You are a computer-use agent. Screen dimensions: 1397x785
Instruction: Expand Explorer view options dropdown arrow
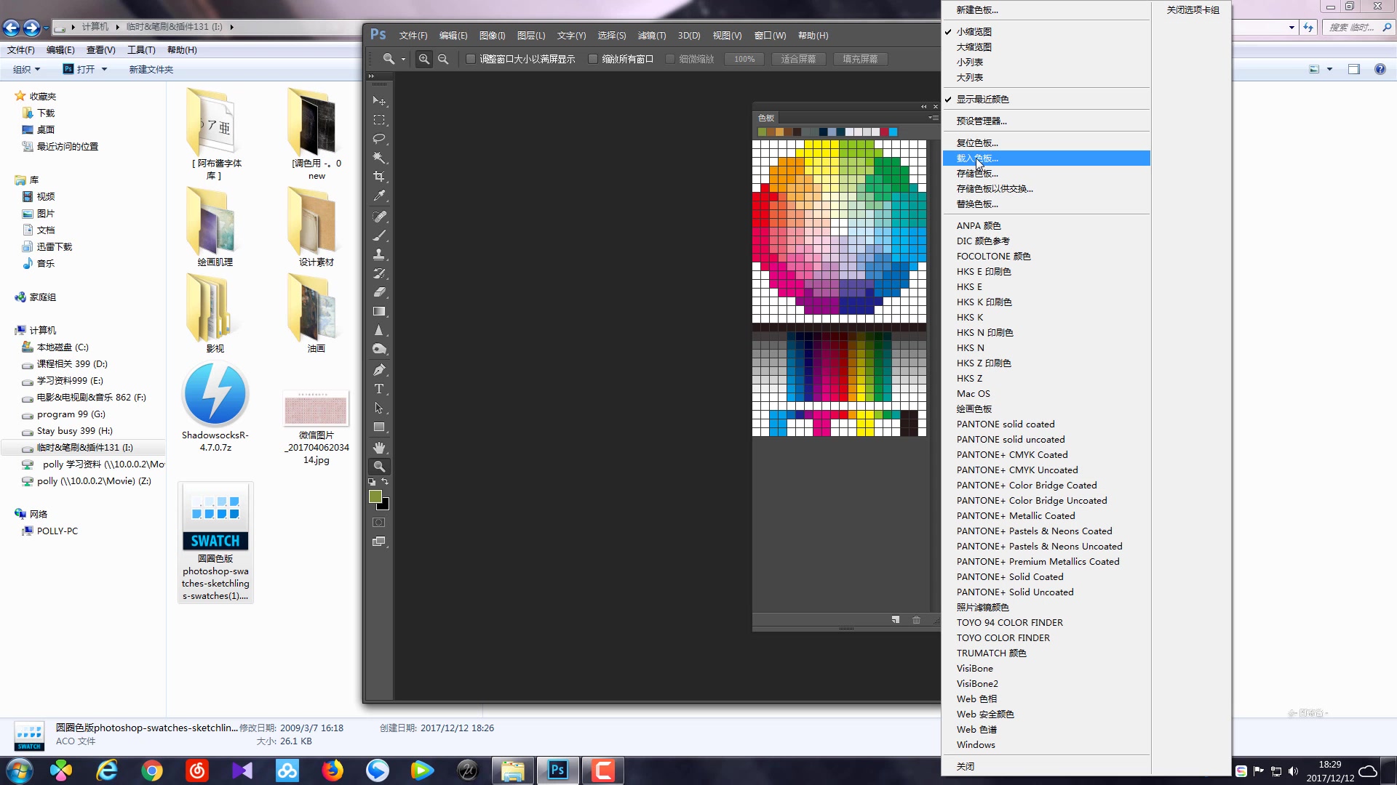click(1329, 69)
